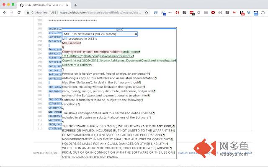Image resolution: width=268 pixels, height=167 pixels.
Task: Select the spdx-diff/attribution.txt browser tab
Action: click(44, 5)
